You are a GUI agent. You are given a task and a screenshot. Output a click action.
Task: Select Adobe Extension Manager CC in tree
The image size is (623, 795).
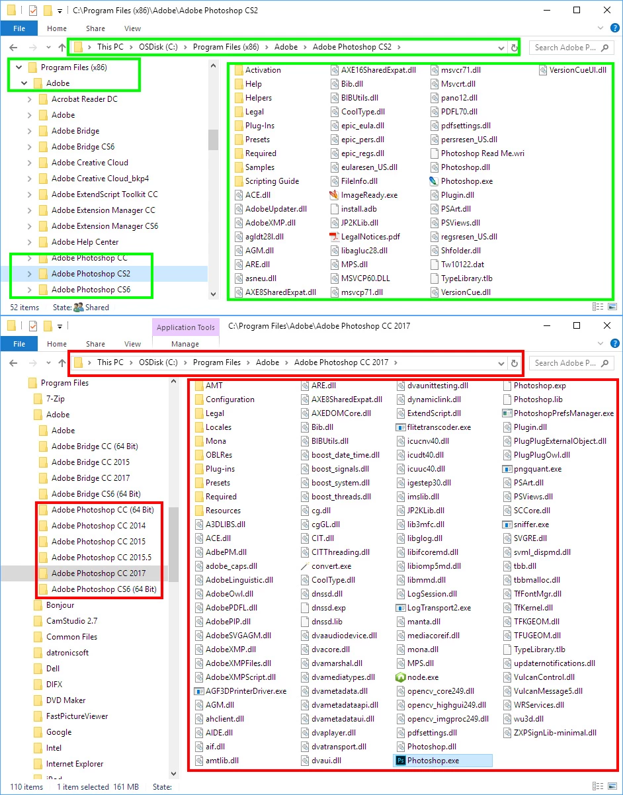coord(103,210)
